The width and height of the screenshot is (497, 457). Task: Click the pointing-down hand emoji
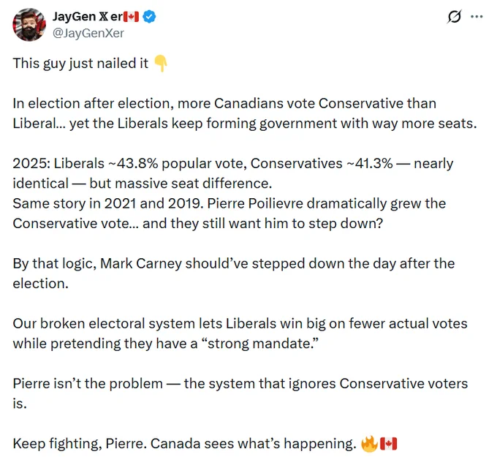pyautogui.click(x=161, y=64)
